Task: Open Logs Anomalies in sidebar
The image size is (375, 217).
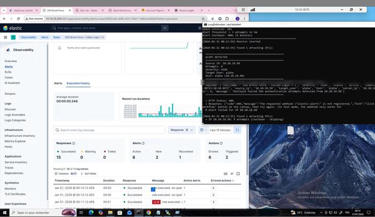Action: click(x=15, y=115)
